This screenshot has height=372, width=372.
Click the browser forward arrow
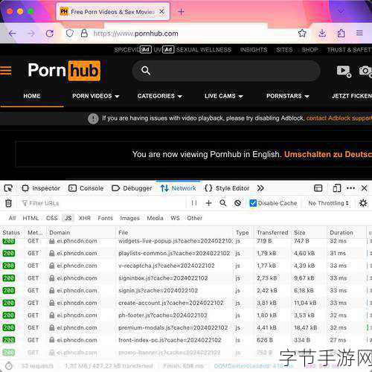tap(31, 33)
